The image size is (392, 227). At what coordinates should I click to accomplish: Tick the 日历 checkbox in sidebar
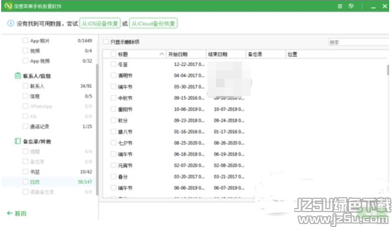[25, 182]
